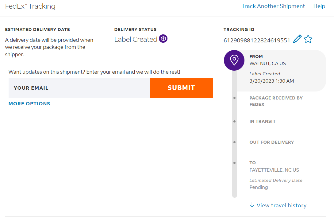Screen dimensions: 334x218
Task: Expand MORE OPTIONS for updates
Action: 29,104
